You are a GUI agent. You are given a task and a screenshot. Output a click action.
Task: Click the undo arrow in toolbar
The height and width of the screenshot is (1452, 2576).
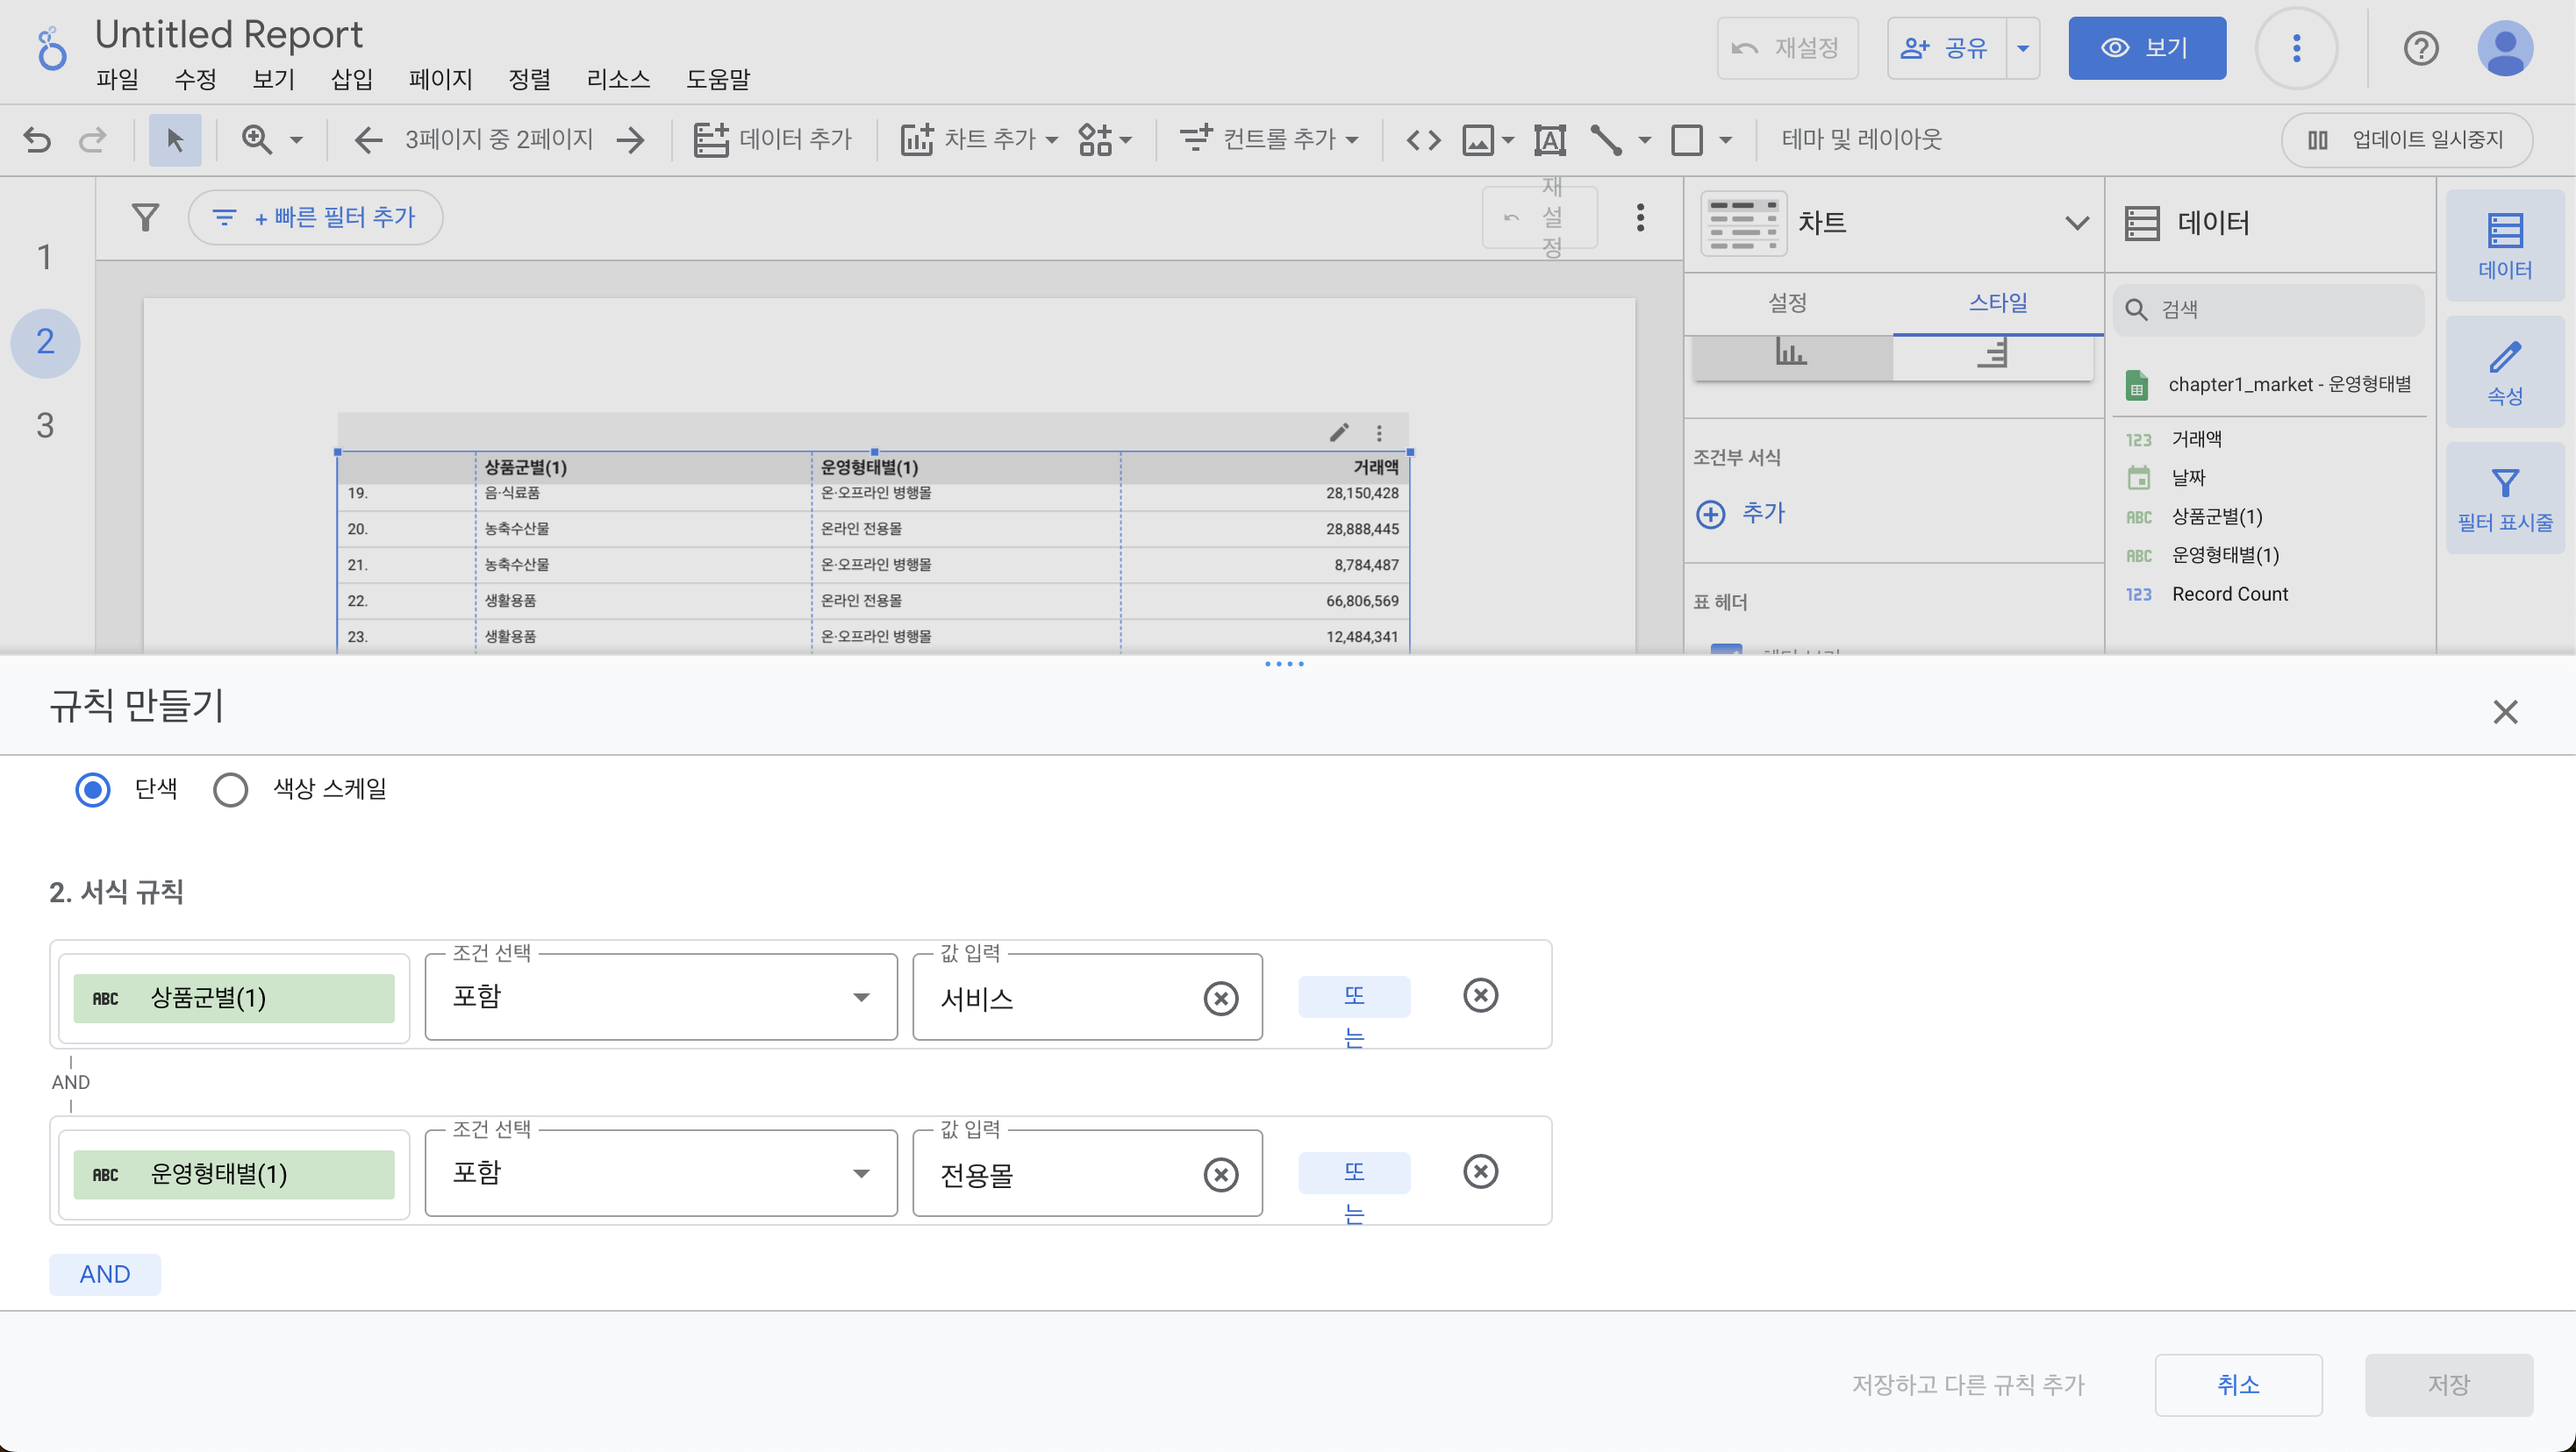pos(37,140)
